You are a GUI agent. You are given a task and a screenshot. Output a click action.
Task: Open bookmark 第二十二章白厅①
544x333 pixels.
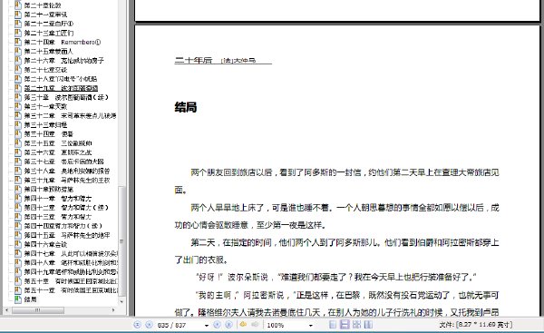pyautogui.click(x=49, y=24)
